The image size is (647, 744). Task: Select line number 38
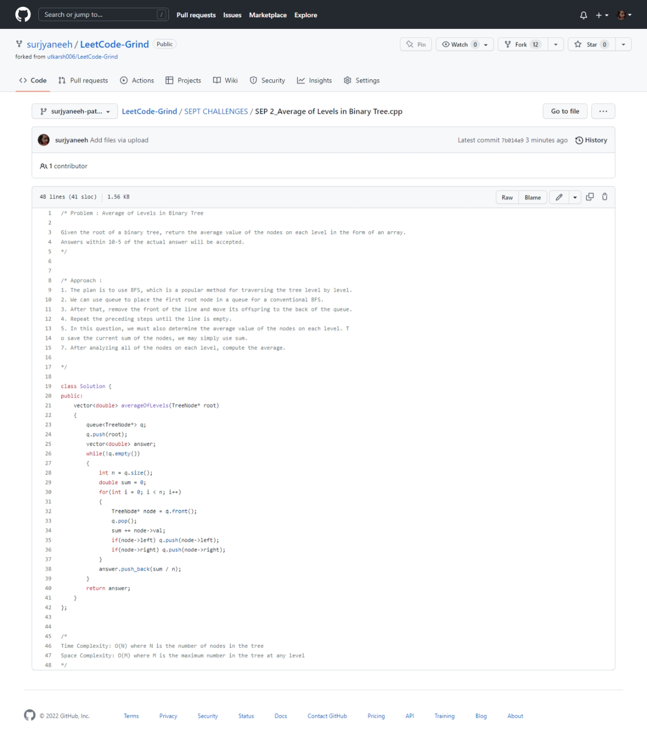tap(48, 569)
